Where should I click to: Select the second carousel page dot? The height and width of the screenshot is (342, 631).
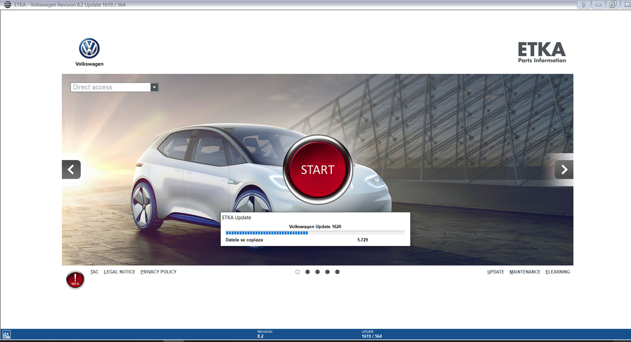coord(308,272)
